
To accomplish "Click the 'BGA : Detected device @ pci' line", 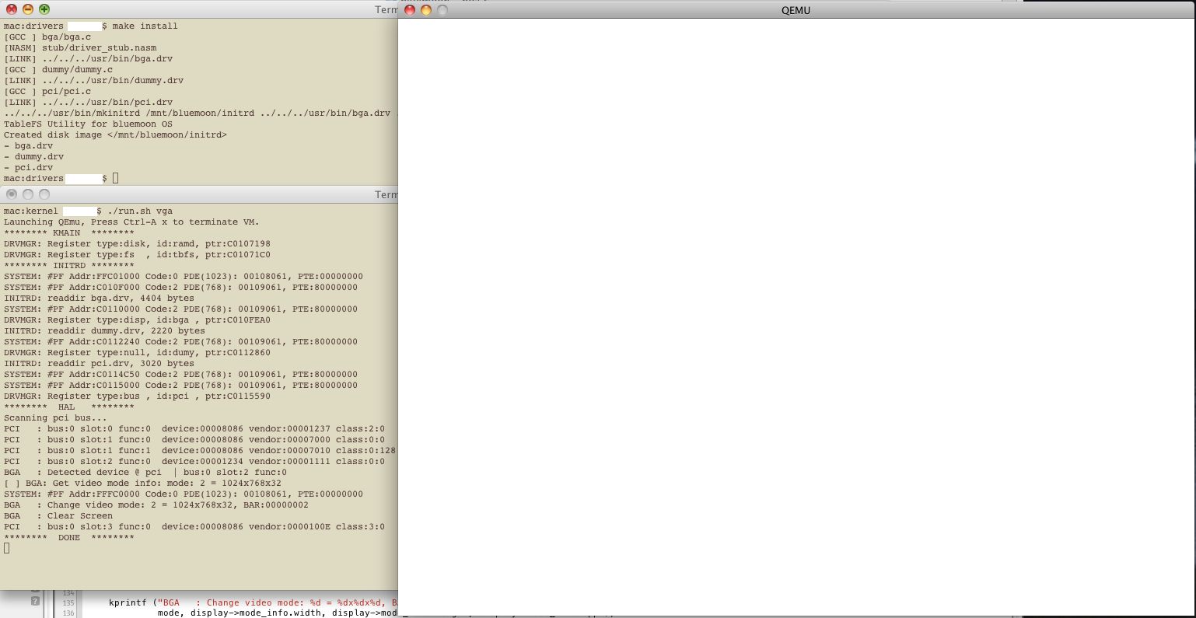I will pyautogui.click(x=145, y=472).
